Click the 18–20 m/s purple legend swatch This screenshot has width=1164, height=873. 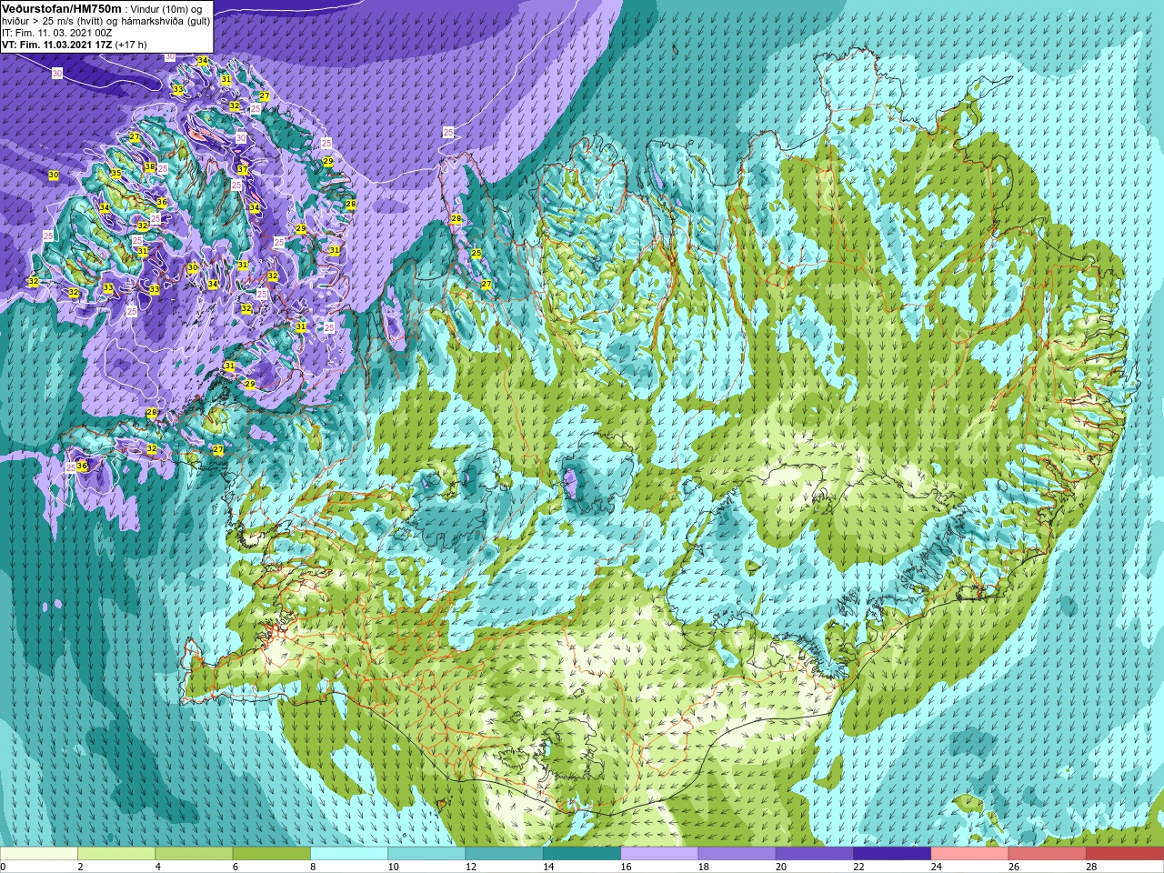pos(738,854)
